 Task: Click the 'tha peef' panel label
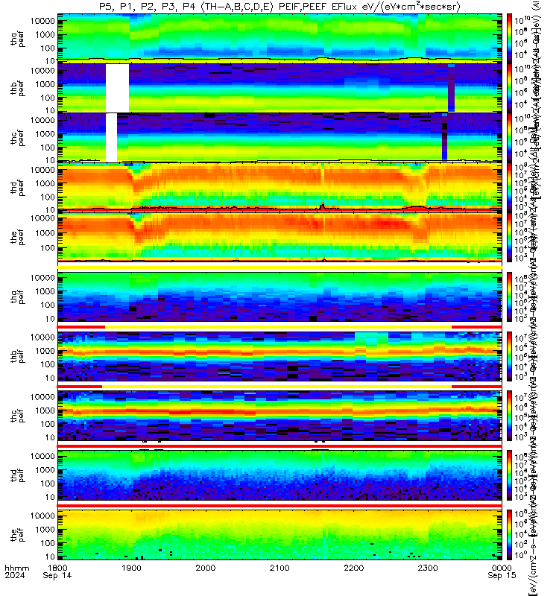18,39
